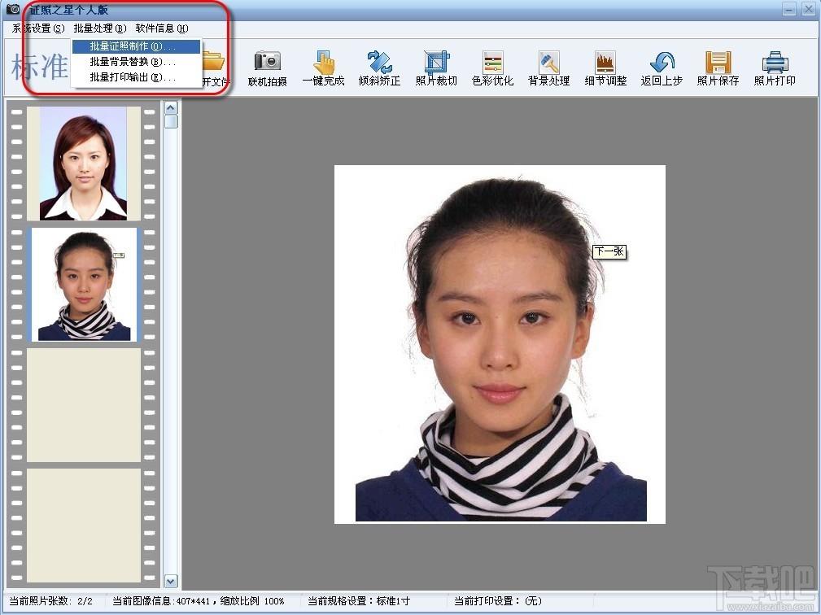Select the first filmstrip photo thumbnail
Screen dimensions: 821x615
coord(83,164)
